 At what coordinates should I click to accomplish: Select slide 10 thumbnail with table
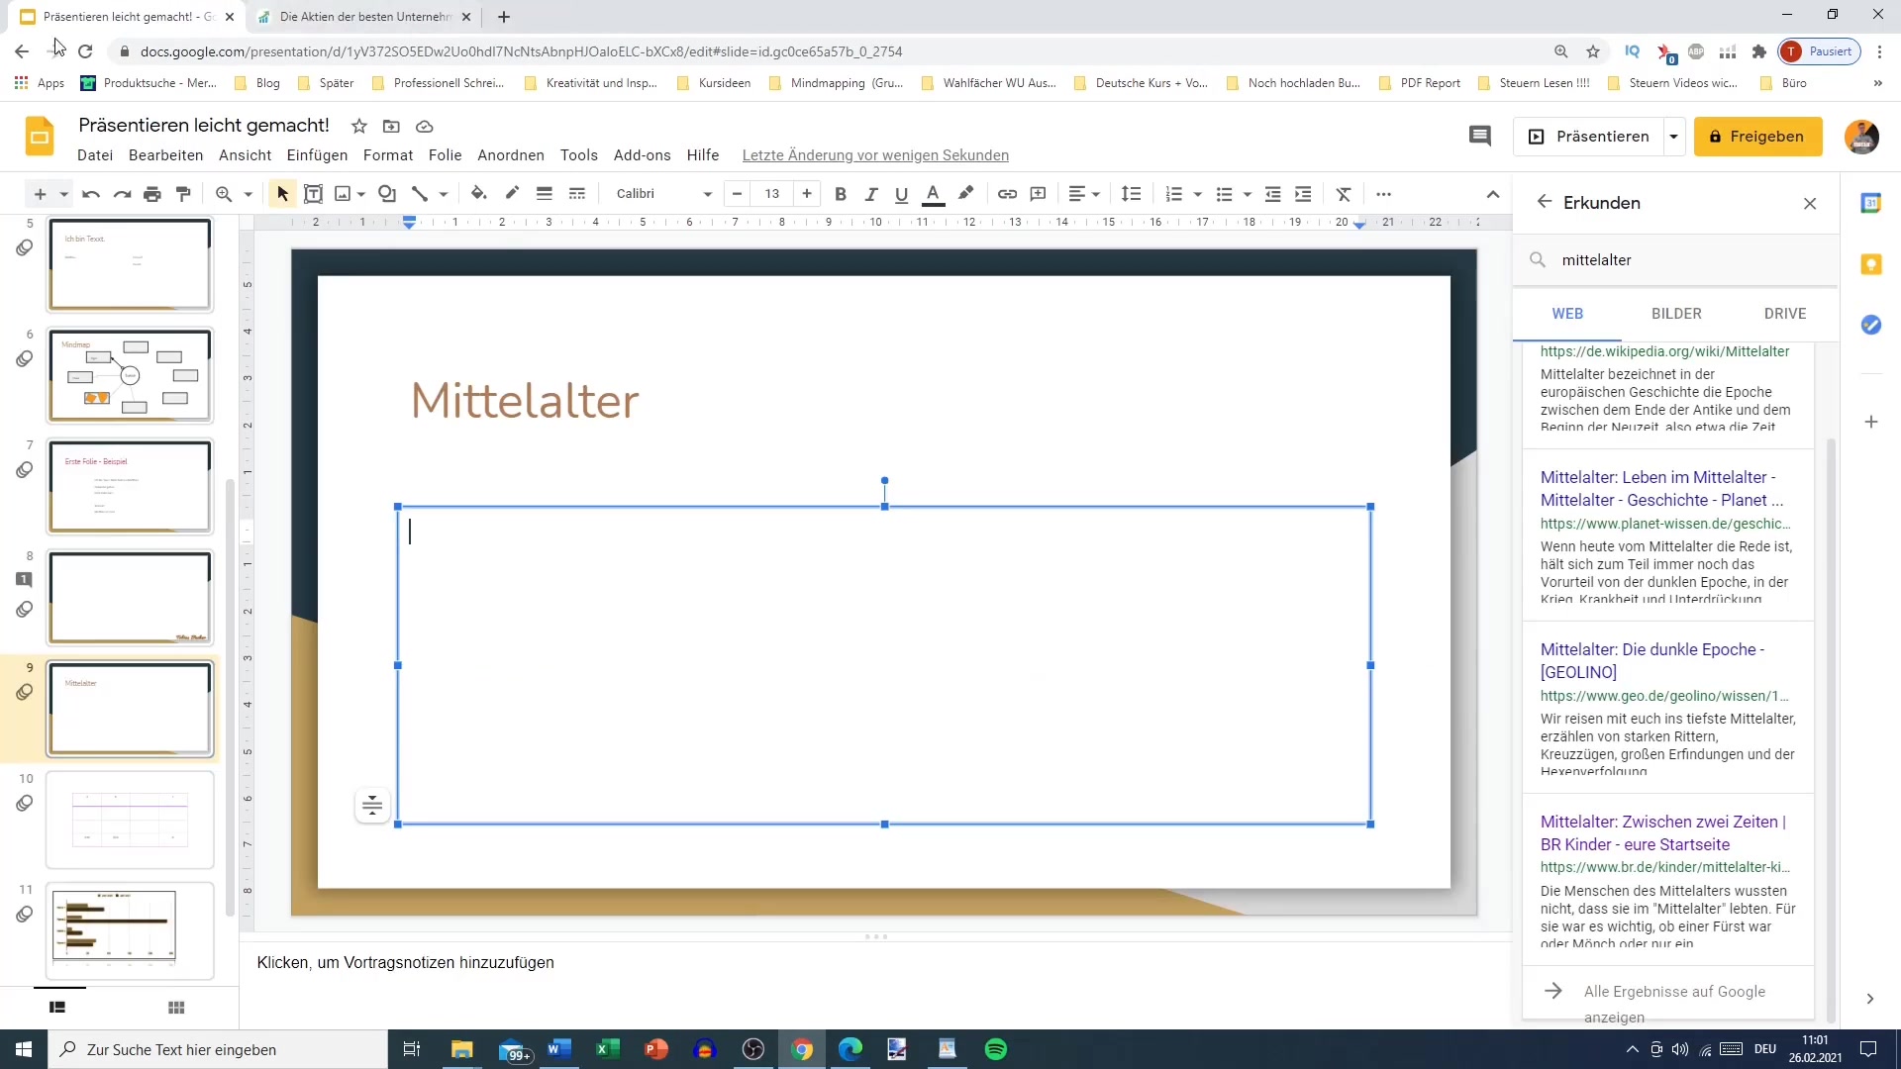130,820
